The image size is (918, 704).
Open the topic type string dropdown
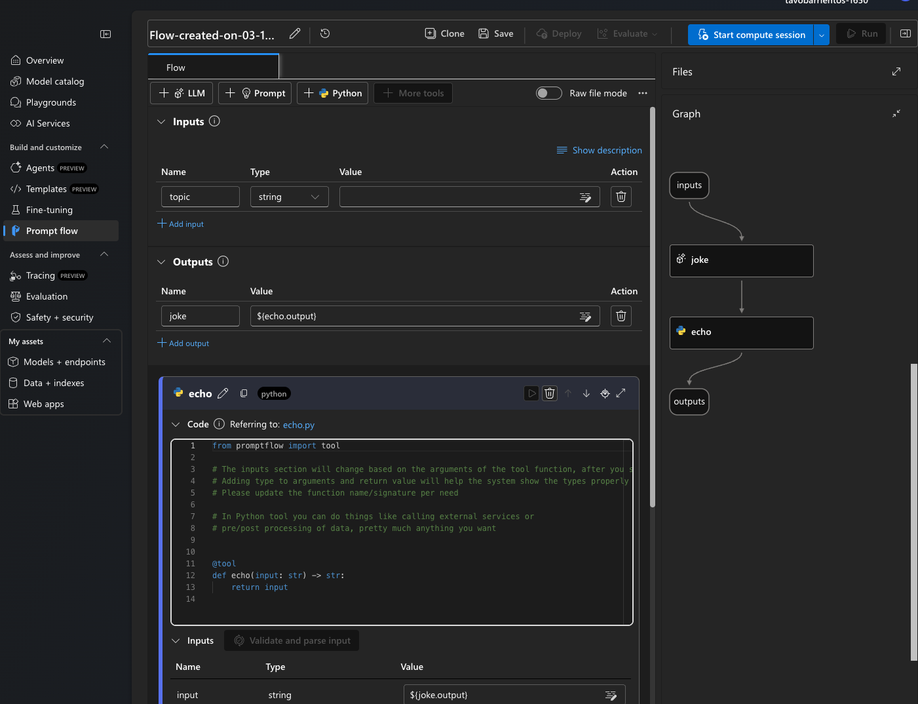[289, 197]
